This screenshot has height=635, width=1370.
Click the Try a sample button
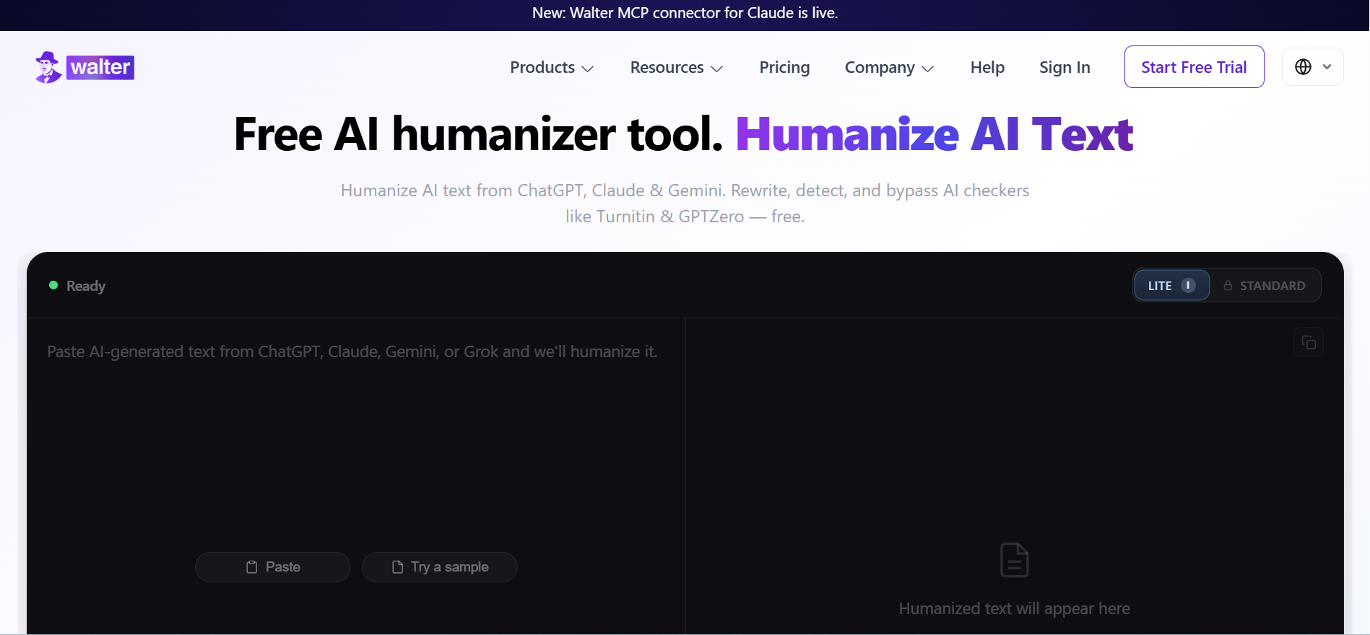[x=440, y=567]
